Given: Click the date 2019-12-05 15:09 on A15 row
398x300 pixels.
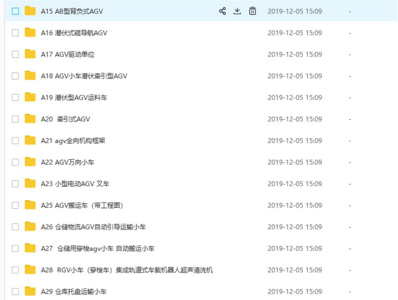Looking at the screenshot, I should point(295,11).
